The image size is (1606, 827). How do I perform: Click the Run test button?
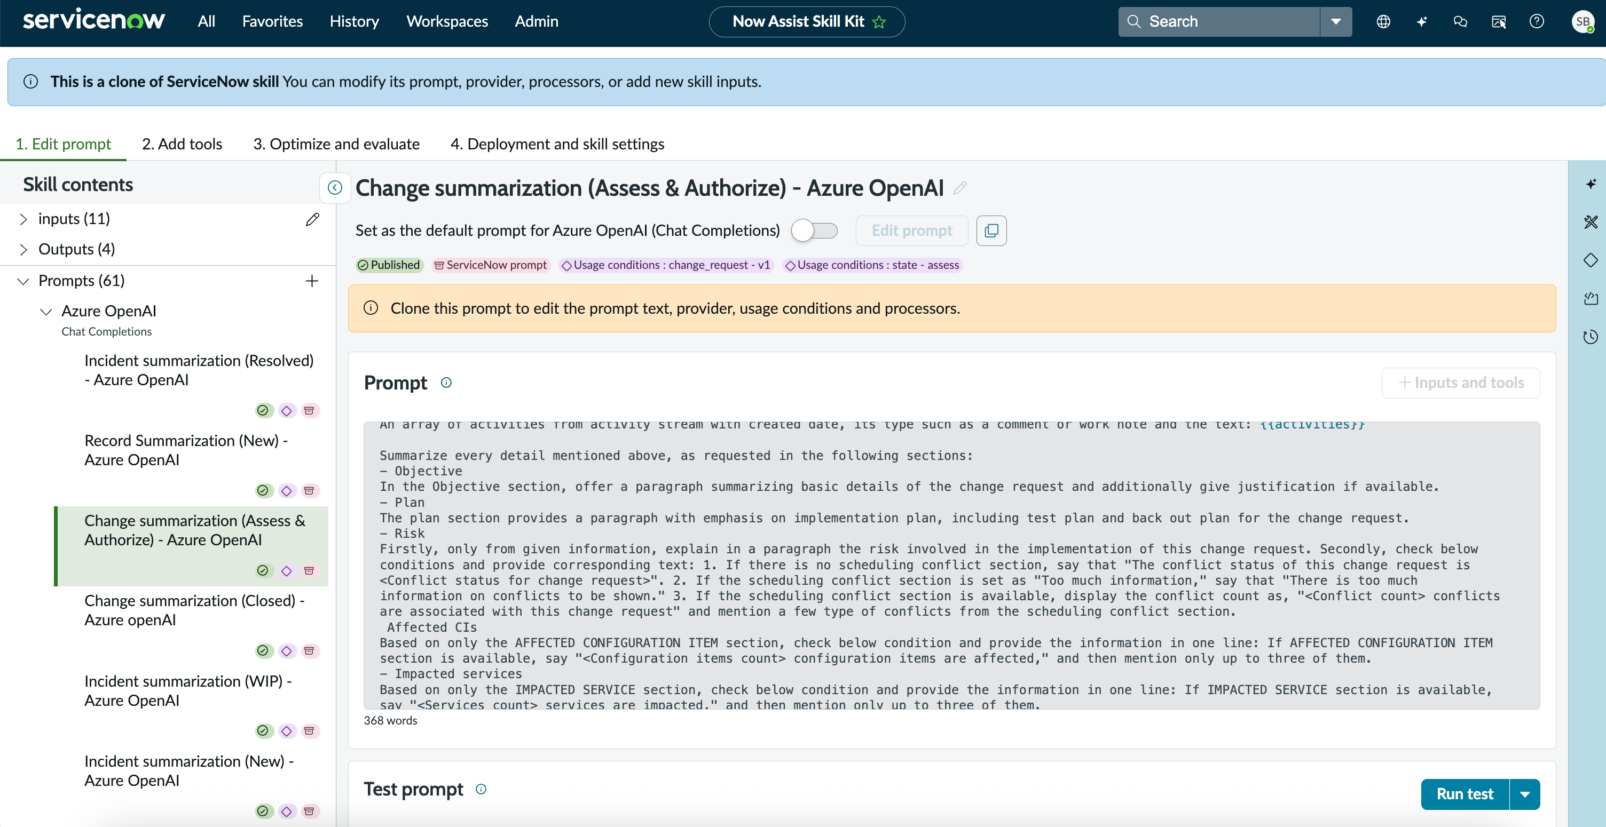click(1465, 794)
